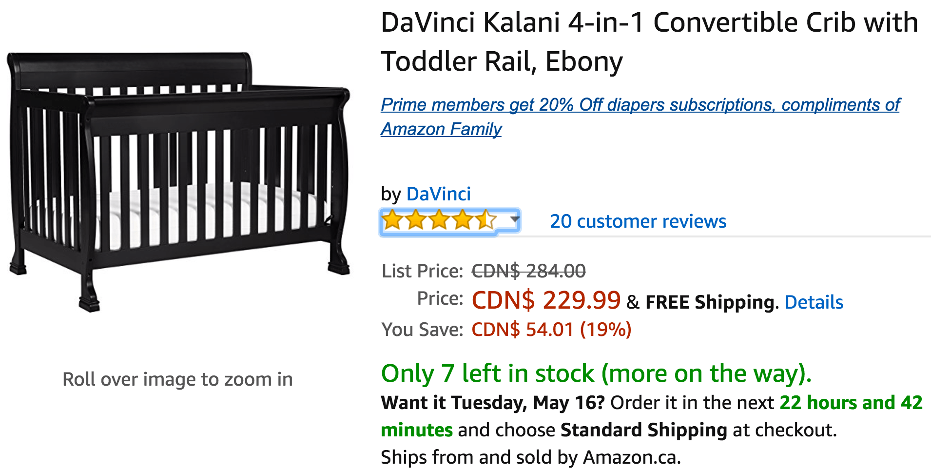Click the half-filled fifth rating star
Viewport: 931px width, 471px height.
485,220
